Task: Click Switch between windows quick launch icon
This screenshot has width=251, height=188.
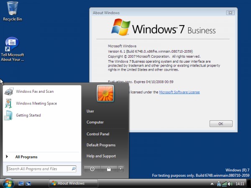Action: coord(28,183)
